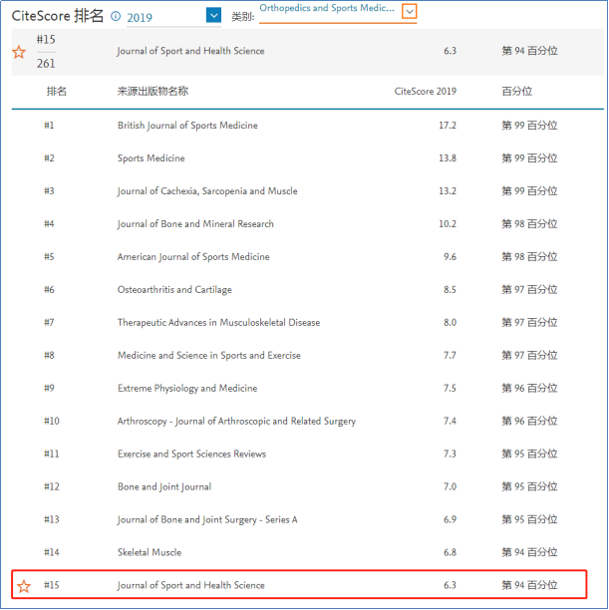
Task: Open Osteoarthritis and Cartilage journal entry
Action: click(x=174, y=290)
